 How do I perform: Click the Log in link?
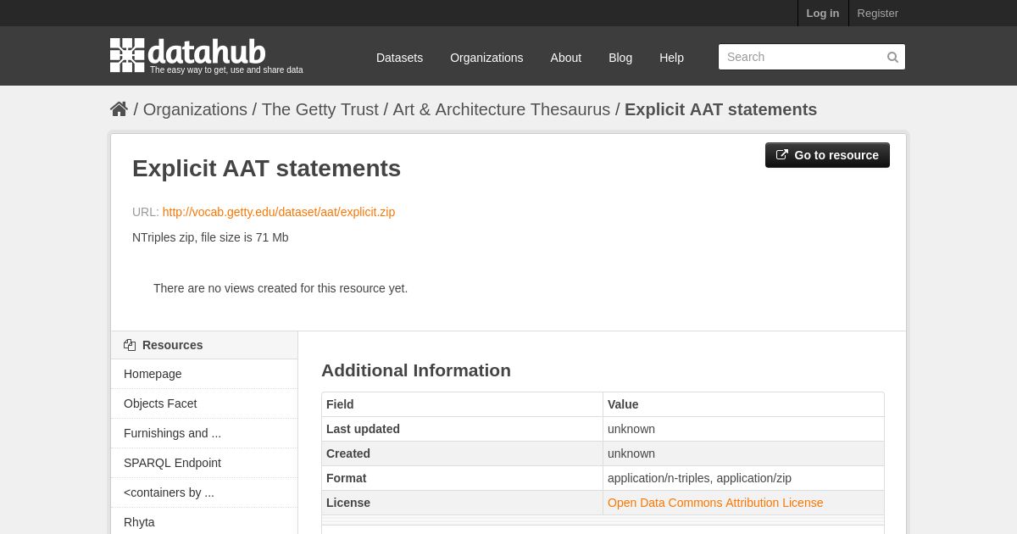click(x=823, y=13)
